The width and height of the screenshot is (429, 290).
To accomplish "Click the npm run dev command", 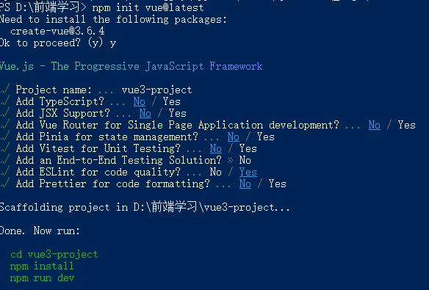I will [x=42, y=278].
